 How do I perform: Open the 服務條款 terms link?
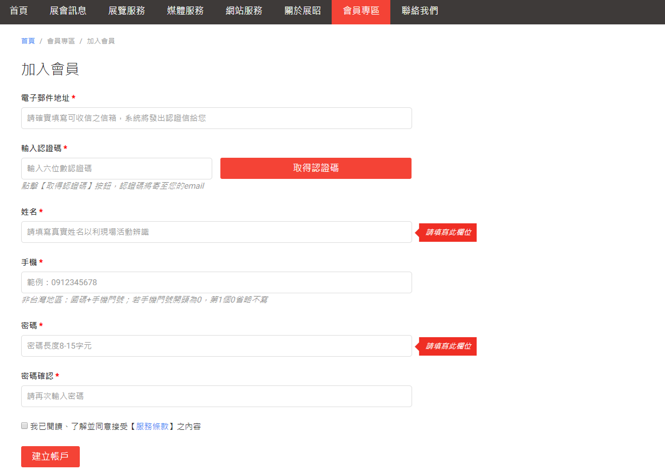pos(152,427)
